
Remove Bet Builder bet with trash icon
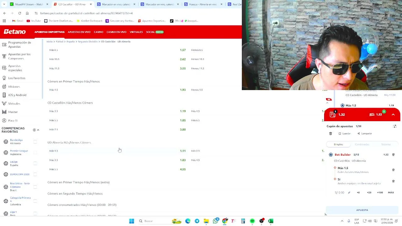tap(393, 155)
